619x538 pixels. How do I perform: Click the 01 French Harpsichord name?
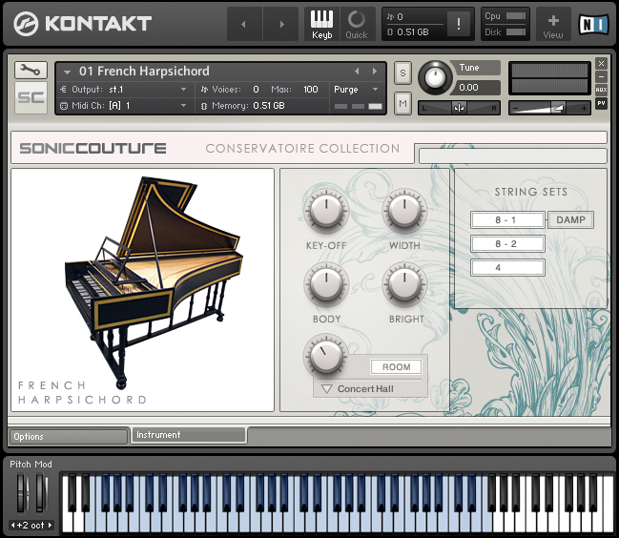144,71
